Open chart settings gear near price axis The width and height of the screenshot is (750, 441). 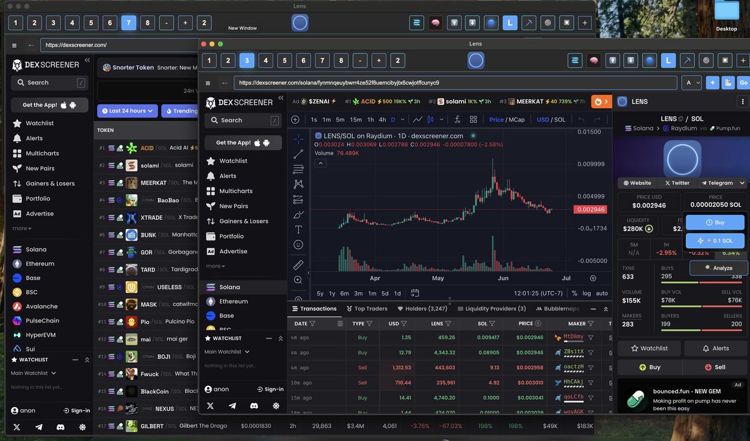click(x=592, y=278)
